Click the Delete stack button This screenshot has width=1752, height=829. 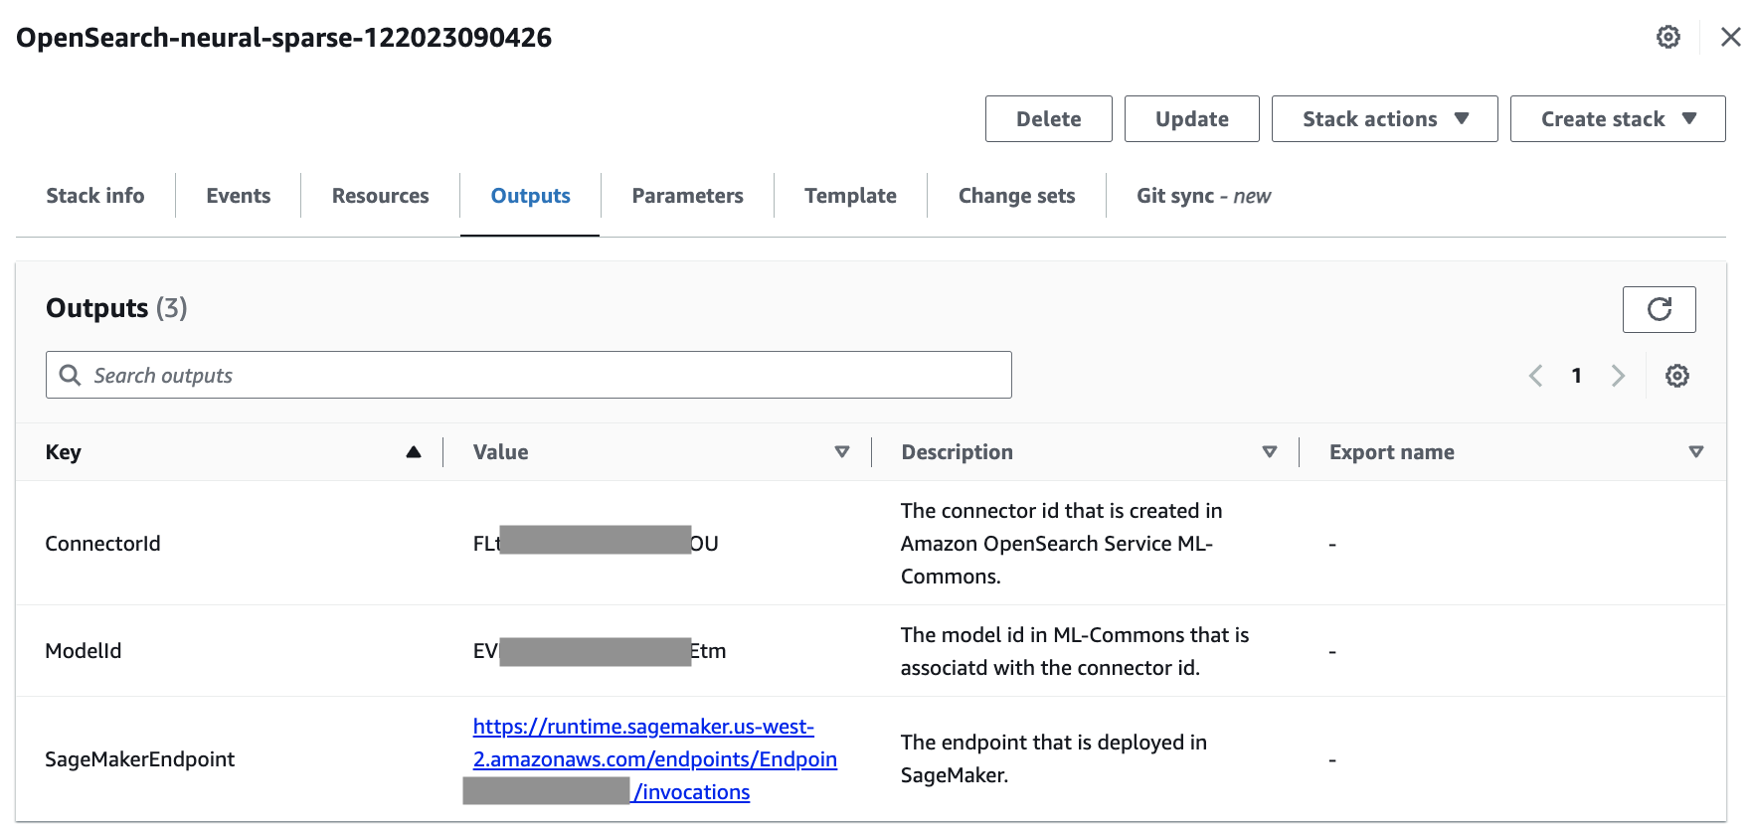tap(1049, 119)
